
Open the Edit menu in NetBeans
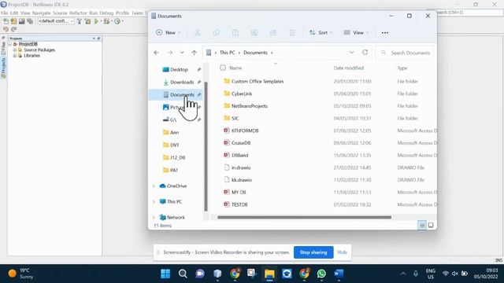[14, 13]
